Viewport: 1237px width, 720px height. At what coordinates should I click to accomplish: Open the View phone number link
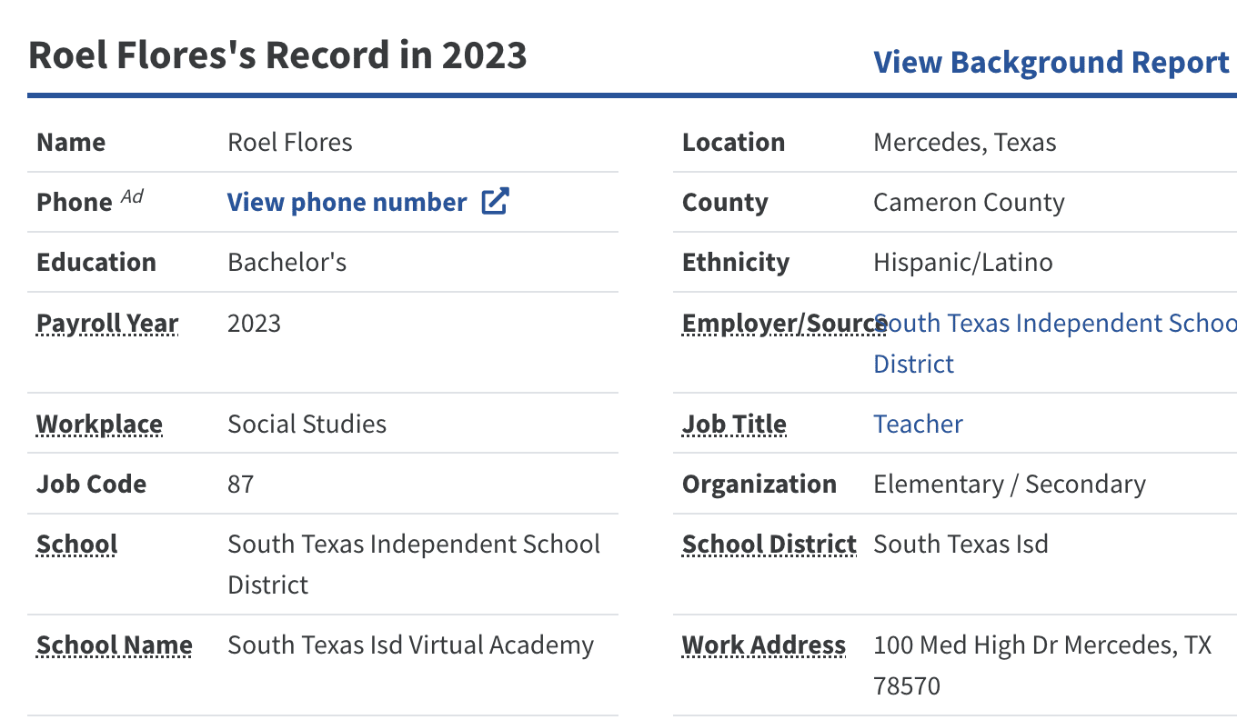pos(347,202)
